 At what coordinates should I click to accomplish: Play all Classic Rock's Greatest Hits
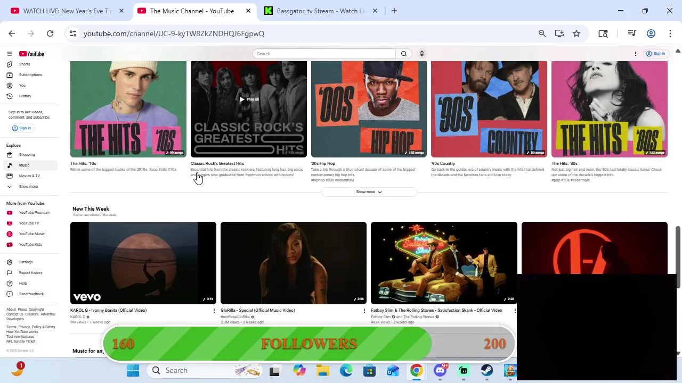click(249, 99)
